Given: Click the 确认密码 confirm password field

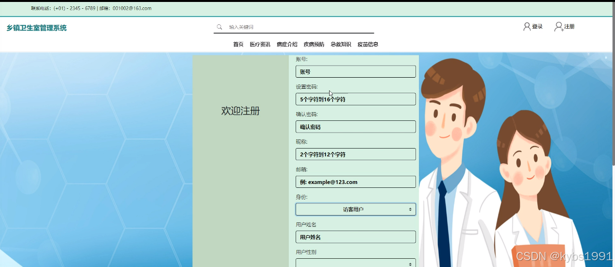Looking at the screenshot, I should click(x=356, y=127).
